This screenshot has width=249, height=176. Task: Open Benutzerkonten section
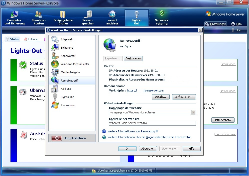pyautogui.click(x=39, y=18)
